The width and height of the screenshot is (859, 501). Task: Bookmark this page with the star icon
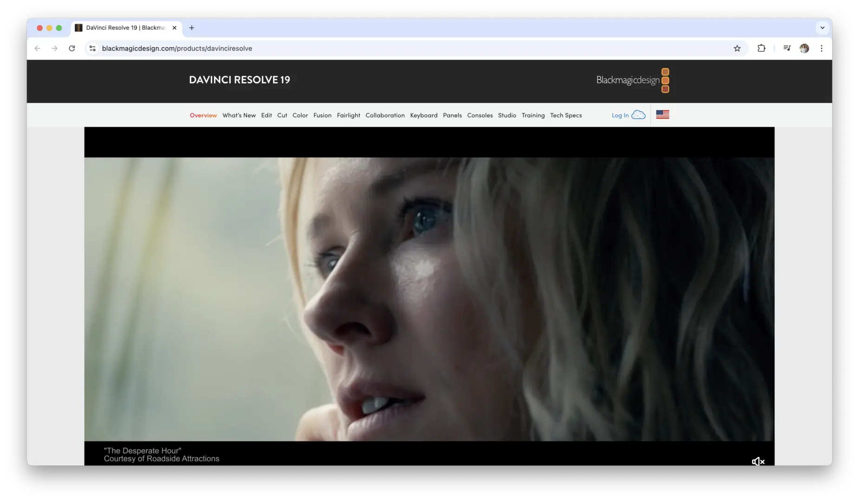[x=737, y=48]
